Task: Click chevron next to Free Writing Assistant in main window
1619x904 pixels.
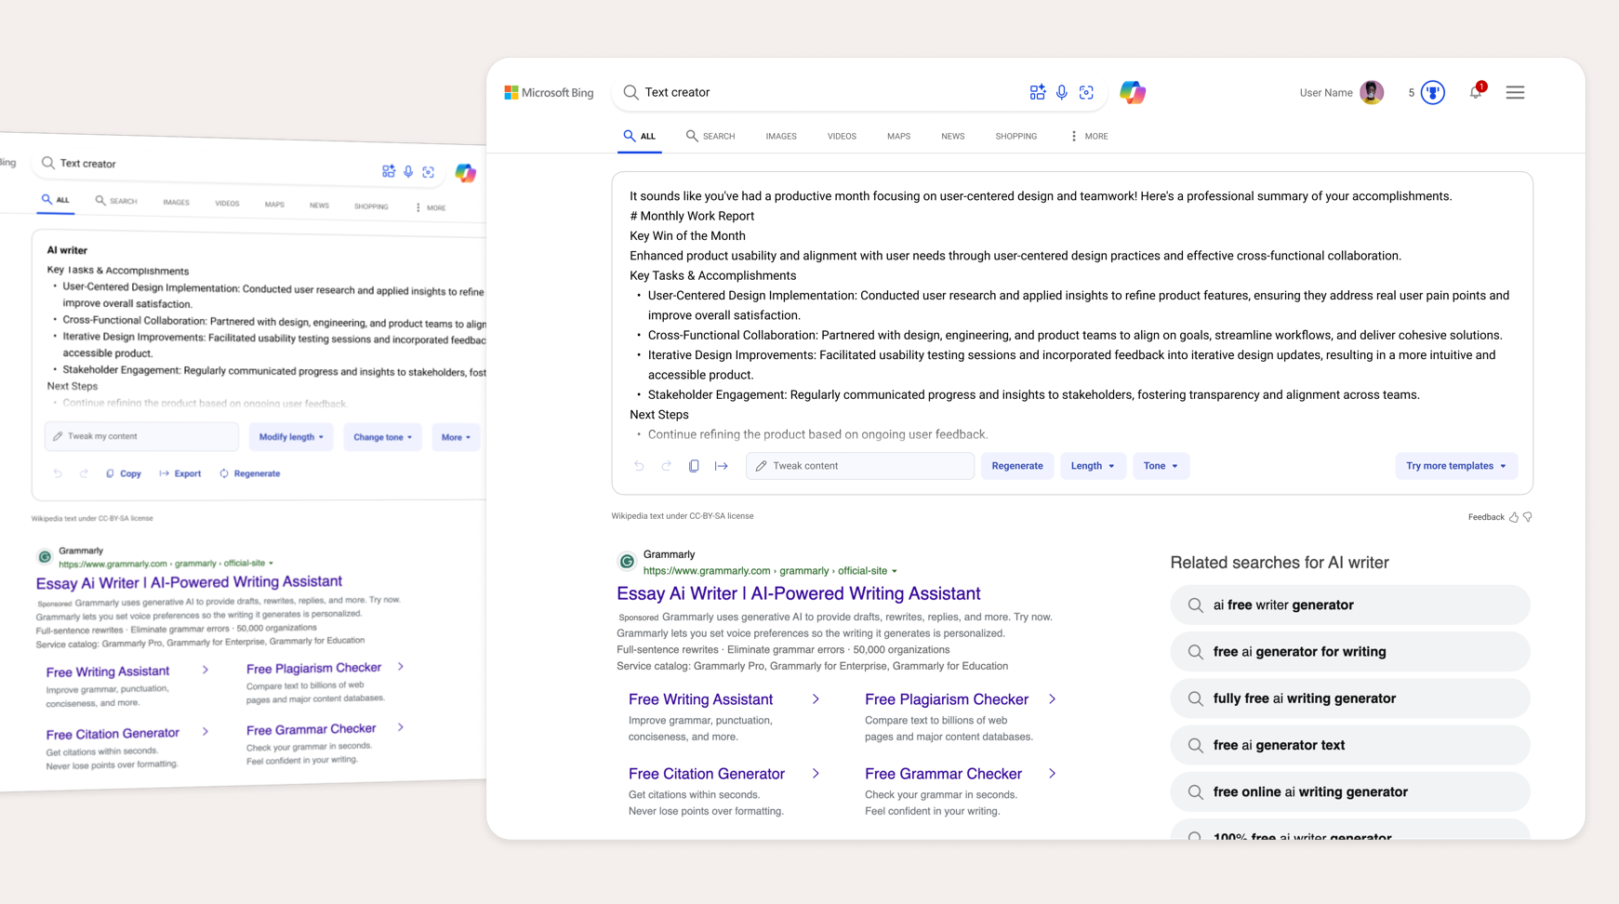Action: 816,699
